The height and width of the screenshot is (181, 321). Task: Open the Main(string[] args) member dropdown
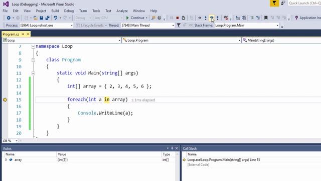(281, 40)
